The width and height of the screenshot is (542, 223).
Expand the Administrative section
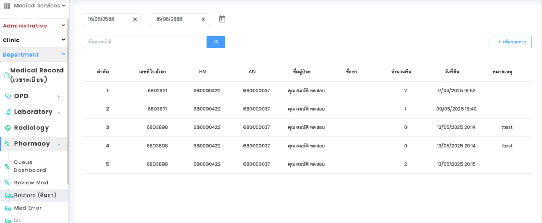[x=64, y=25]
